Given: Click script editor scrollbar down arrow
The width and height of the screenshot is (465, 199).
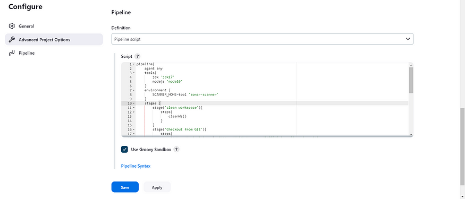Looking at the screenshot, I should (411, 134).
